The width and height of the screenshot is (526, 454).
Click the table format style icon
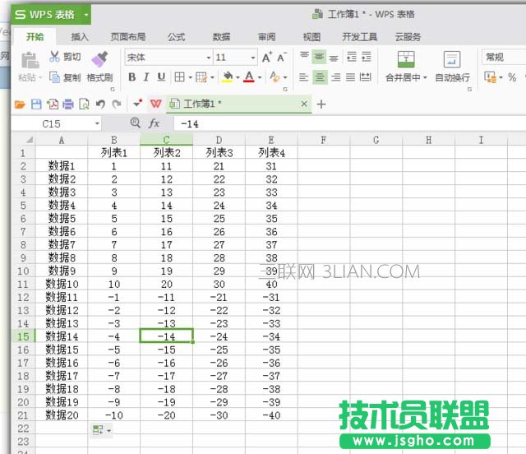(x=201, y=77)
